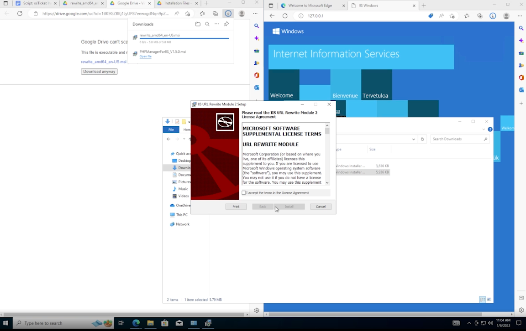Screen dimensions: 526x331
Task: Click the rewrite_amd64 download progress bar
Action: pyautogui.click(x=184, y=39)
